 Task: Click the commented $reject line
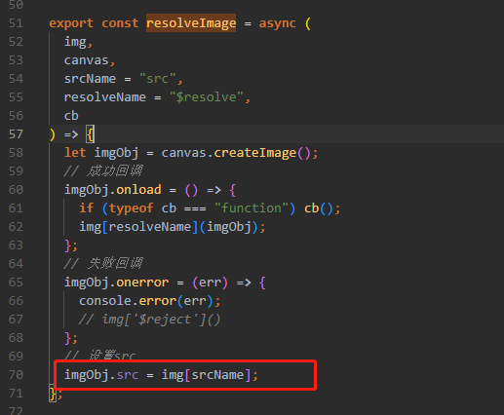coord(150,320)
